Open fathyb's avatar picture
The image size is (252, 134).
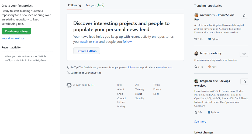coord(196,54)
